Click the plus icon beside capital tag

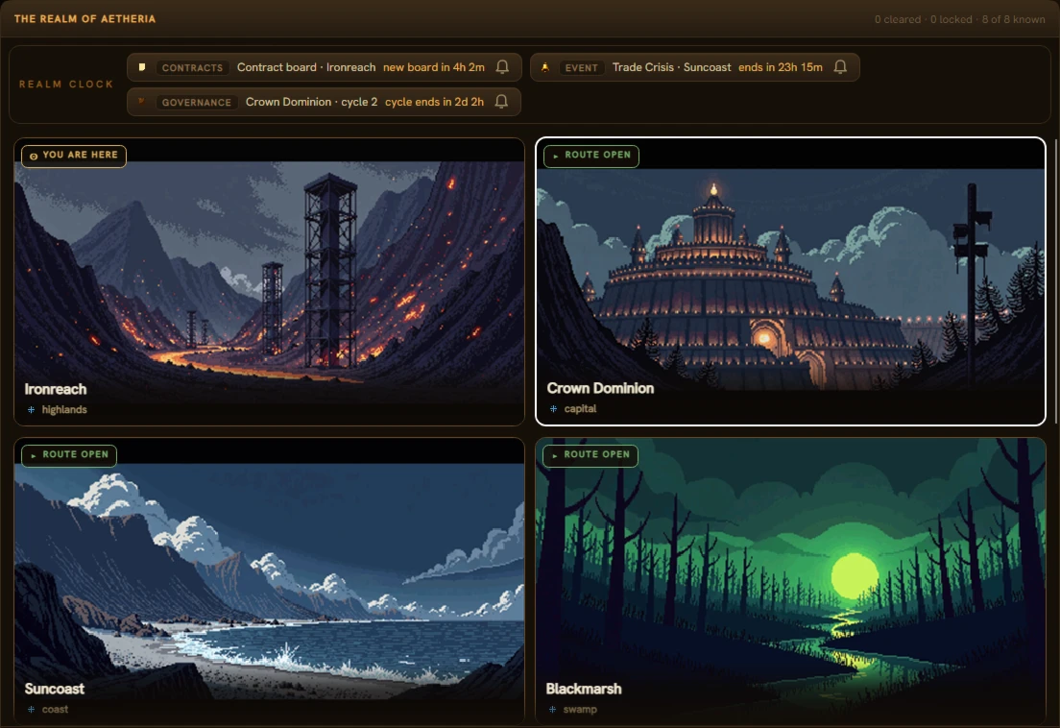[554, 408]
